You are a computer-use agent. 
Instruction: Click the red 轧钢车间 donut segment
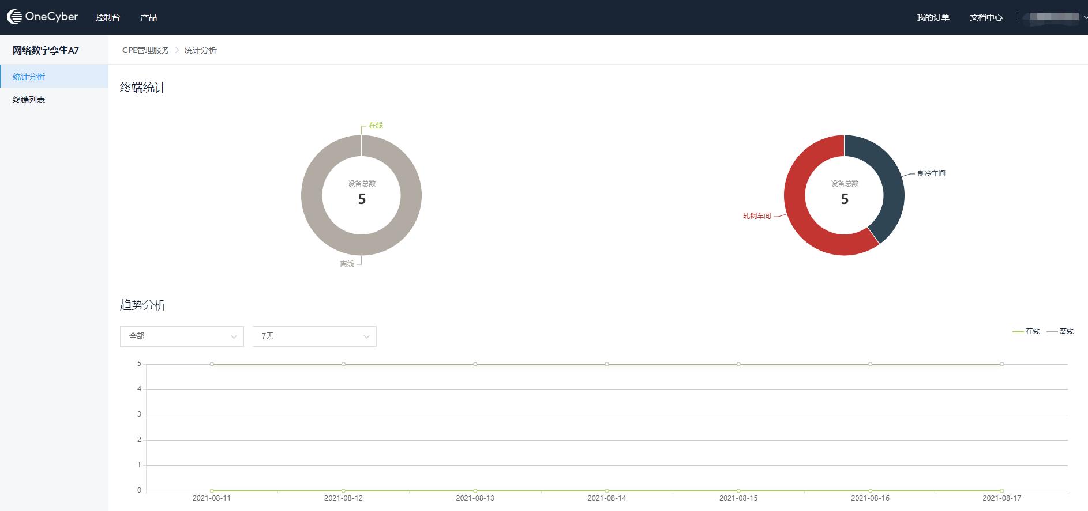800,219
